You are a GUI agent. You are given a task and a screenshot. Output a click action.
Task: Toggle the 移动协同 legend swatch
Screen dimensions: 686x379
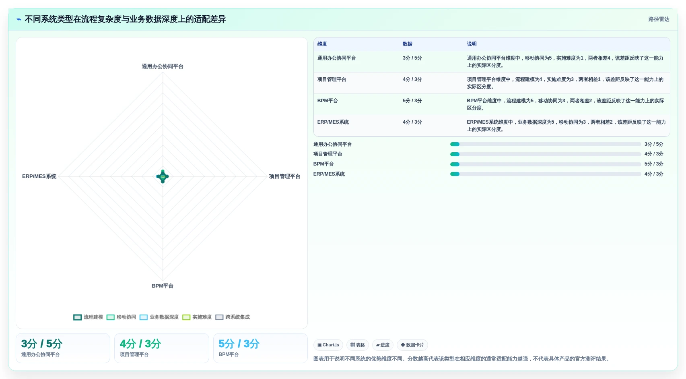[111, 317]
